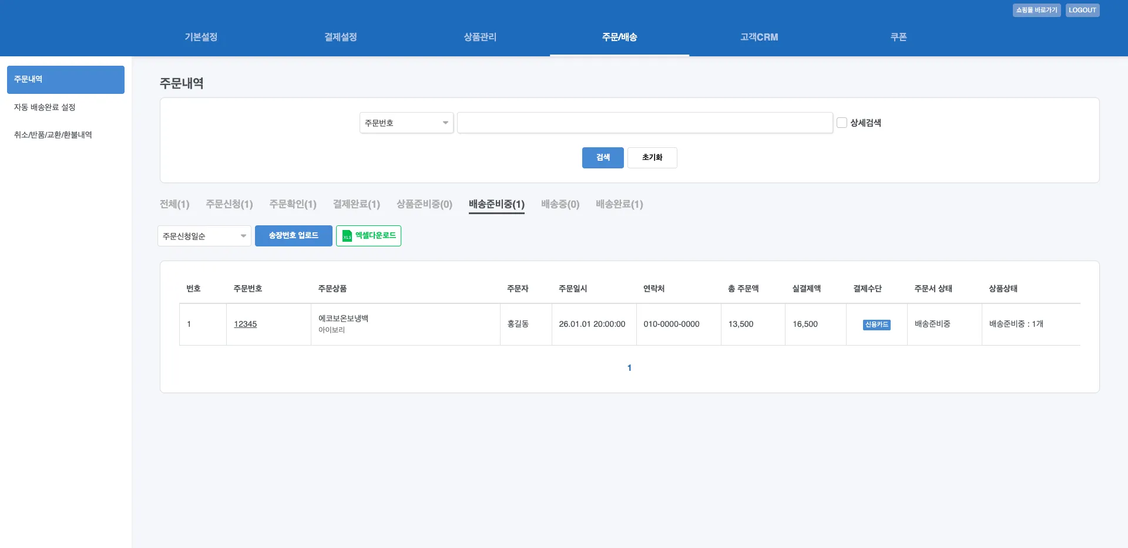Click the 신용카드 payment badge
The width and height of the screenshot is (1128, 548).
point(877,324)
